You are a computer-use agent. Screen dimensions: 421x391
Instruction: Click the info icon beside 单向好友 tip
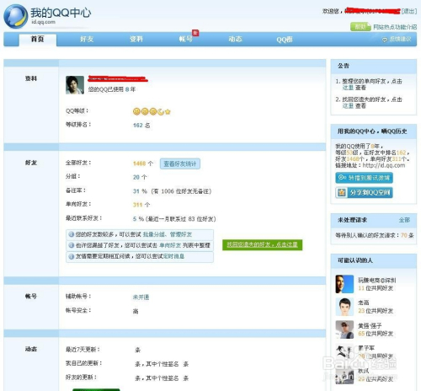click(x=72, y=245)
